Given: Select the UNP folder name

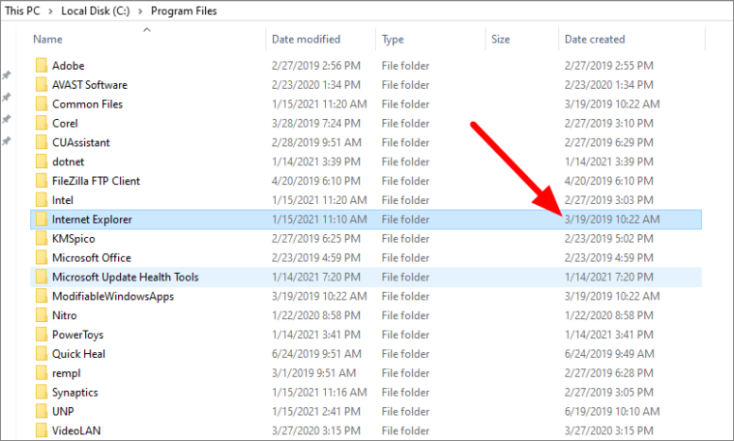Looking at the screenshot, I should click(63, 411).
